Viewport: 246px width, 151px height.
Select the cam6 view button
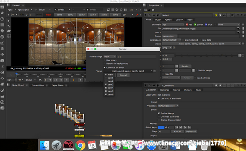pos(115,15)
